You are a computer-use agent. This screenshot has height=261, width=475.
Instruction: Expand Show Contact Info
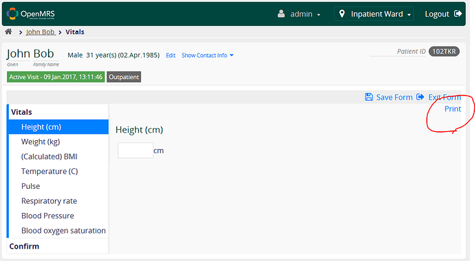[207, 55]
